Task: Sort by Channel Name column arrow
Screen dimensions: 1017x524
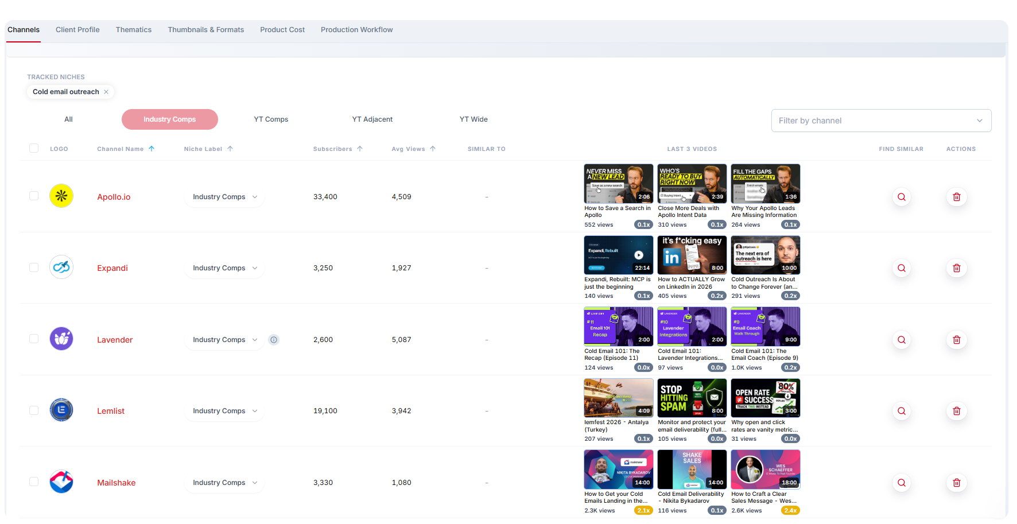Action: click(152, 149)
